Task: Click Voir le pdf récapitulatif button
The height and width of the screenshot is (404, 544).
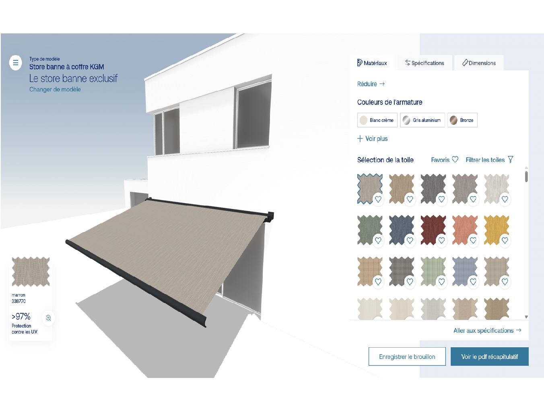Action: click(x=489, y=357)
